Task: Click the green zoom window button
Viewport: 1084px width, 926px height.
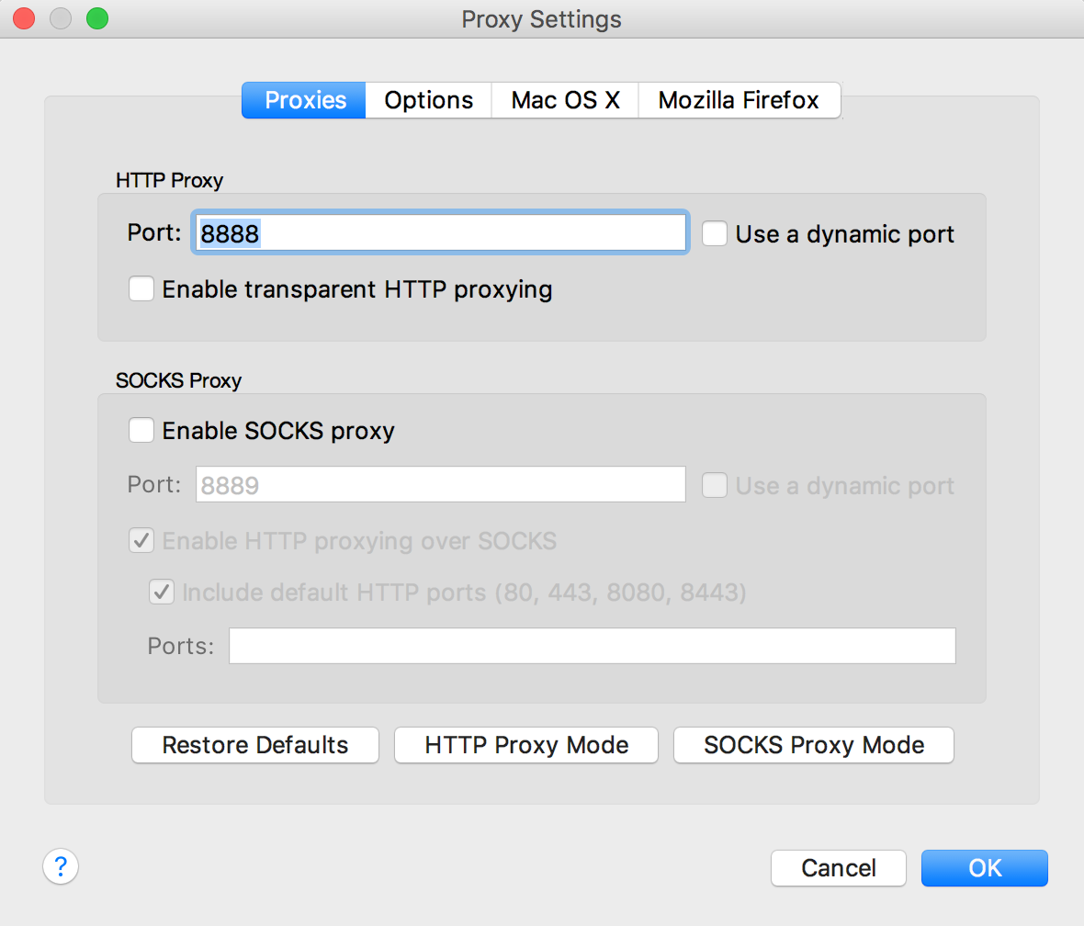Action: point(97,18)
